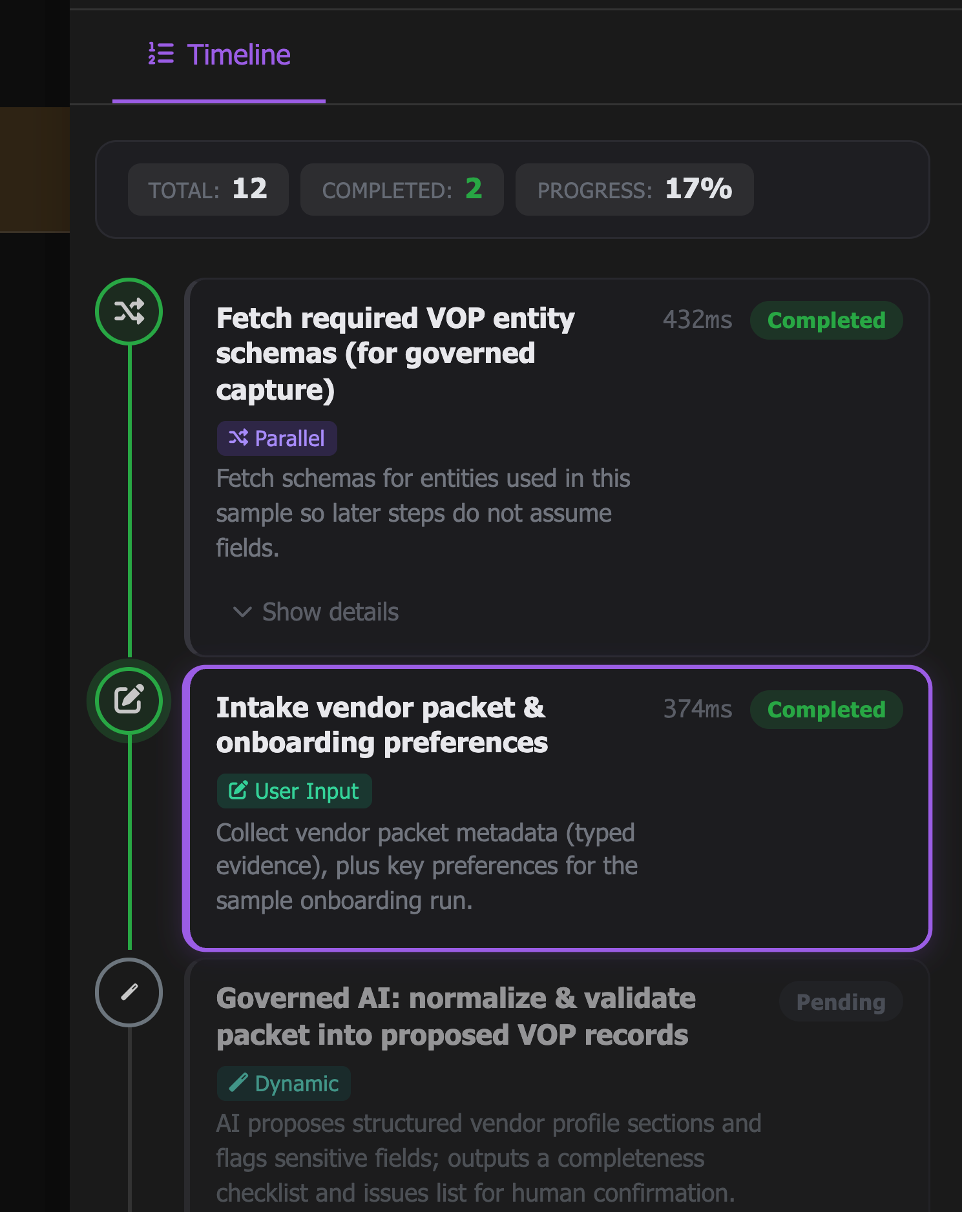The image size is (962, 1212).
Task: Click the shuffle icon on the first timeline node
Action: point(129,311)
